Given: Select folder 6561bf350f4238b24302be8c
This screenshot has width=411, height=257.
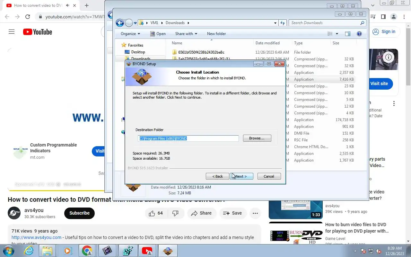Looking at the screenshot, I should (201, 52).
